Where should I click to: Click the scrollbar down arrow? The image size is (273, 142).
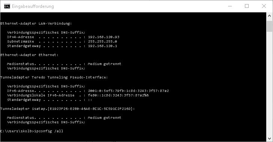(270, 139)
